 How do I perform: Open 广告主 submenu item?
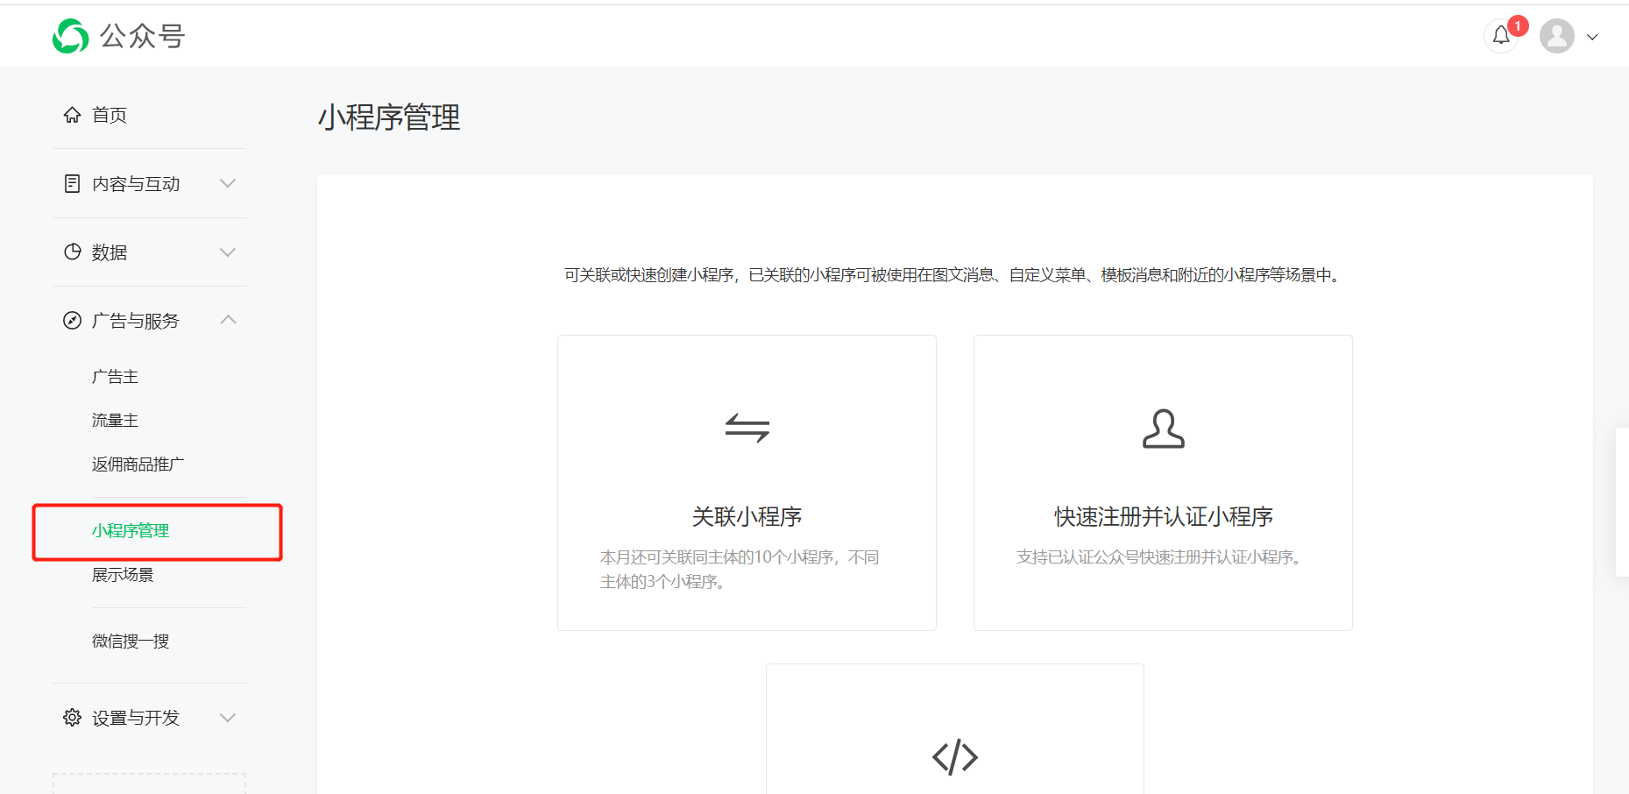[x=115, y=377]
